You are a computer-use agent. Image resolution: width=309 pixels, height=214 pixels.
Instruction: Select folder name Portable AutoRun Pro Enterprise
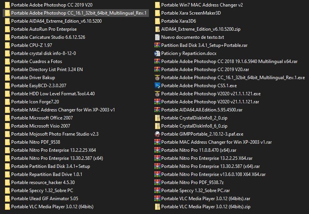44,29
